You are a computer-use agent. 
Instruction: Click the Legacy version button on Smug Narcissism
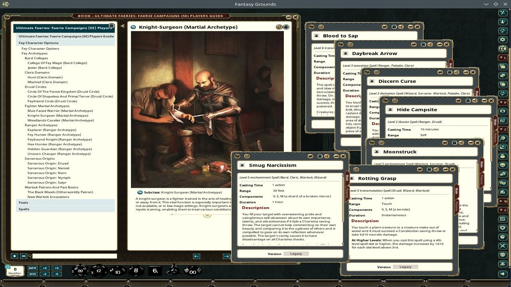pyautogui.click(x=296, y=253)
